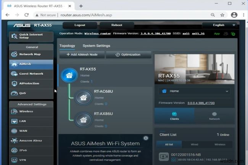Screen dimensions: 248x165
Task: Open the AiProtection page
Action: coord(31,83)
